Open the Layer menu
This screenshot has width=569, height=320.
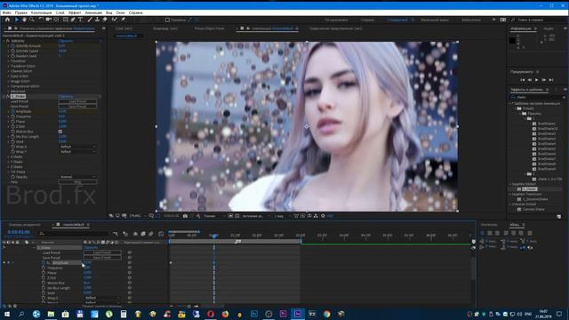point(60,12)
